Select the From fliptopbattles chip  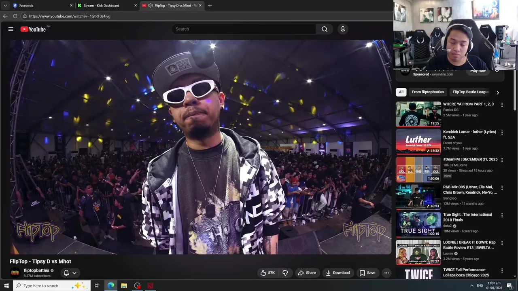pos(428,92)
